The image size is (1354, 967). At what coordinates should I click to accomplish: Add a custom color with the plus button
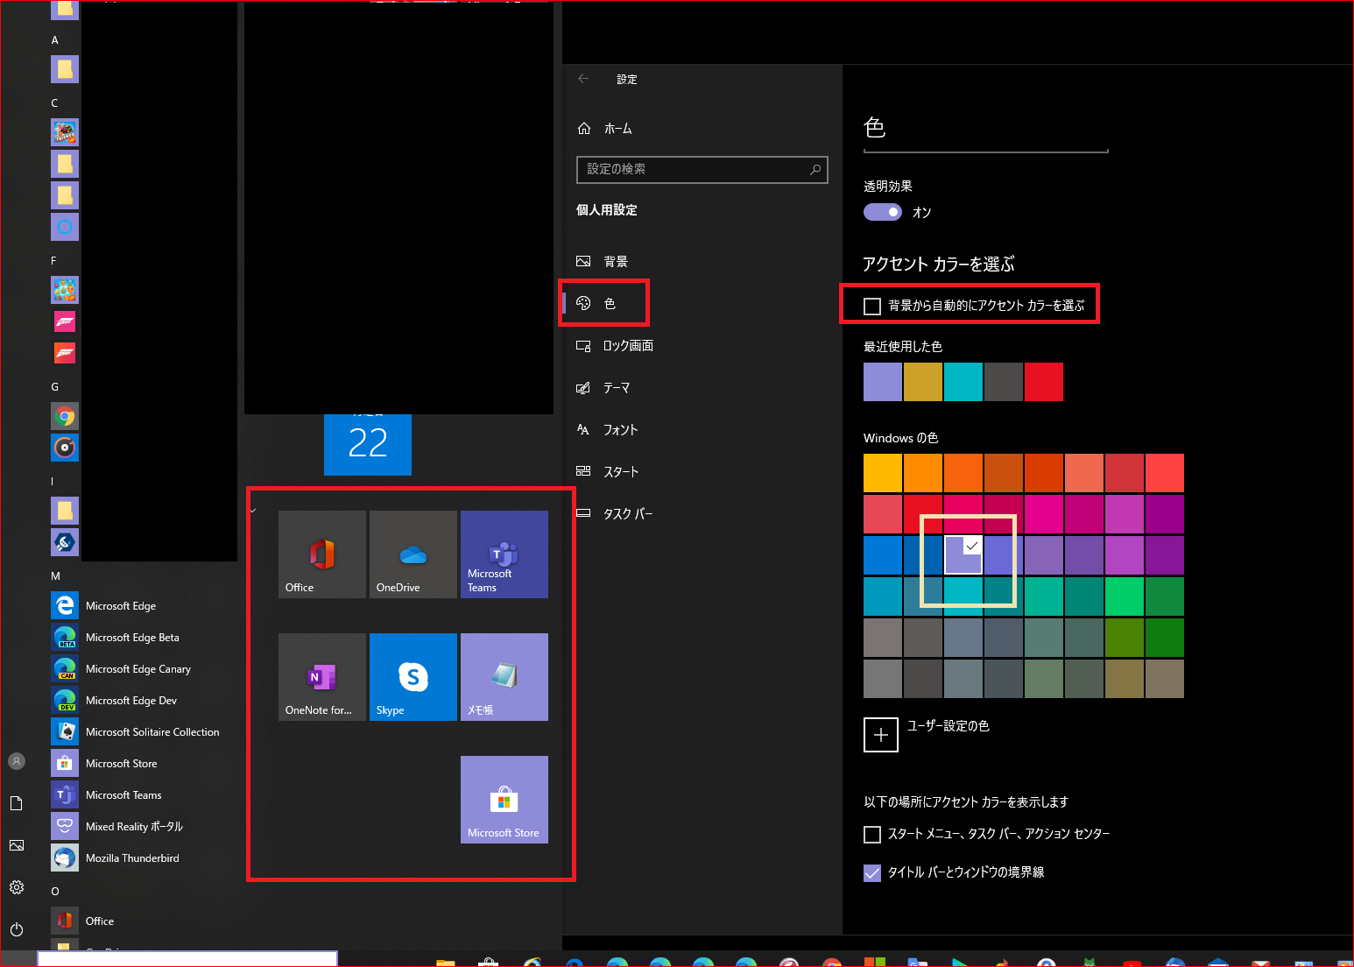(881, 735)
